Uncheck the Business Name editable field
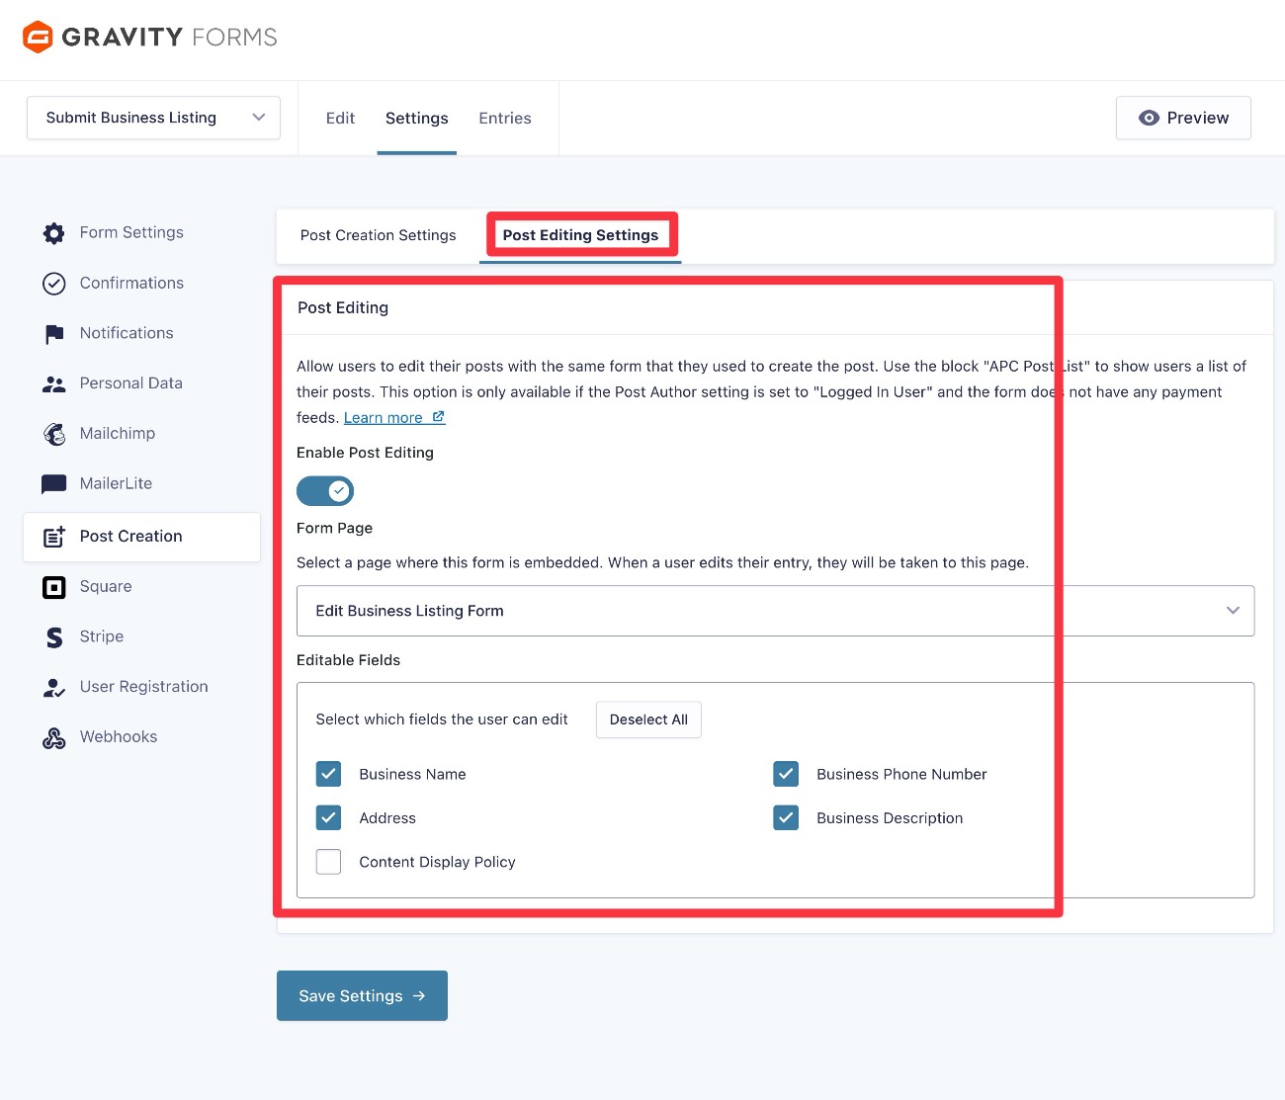This screenshot has height=1100, width=1285. point(328,774)
